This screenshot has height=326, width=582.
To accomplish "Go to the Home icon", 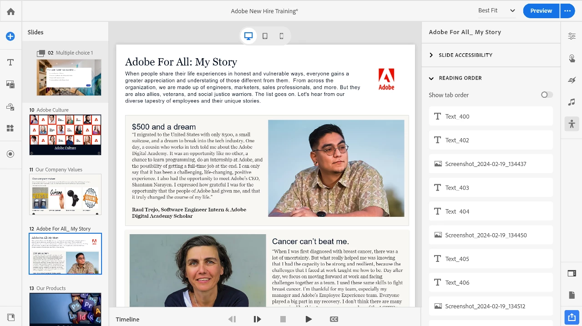I will [x=10, y=11].
